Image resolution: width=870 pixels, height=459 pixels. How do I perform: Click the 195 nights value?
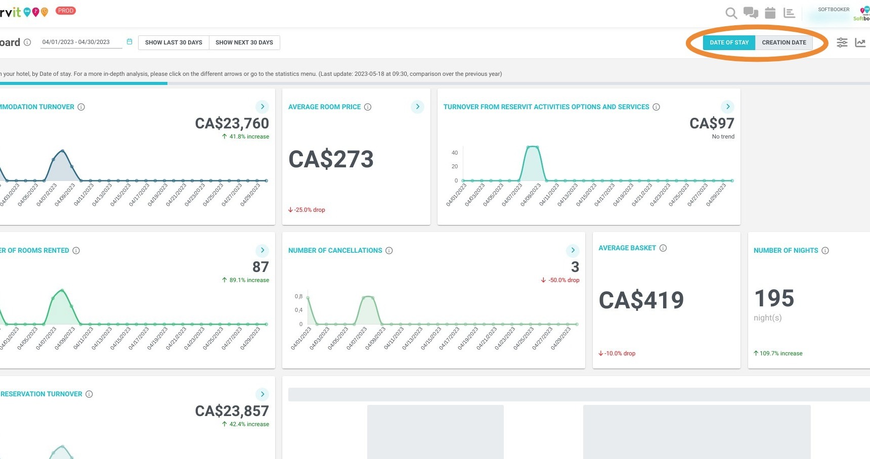coord(774,298)
